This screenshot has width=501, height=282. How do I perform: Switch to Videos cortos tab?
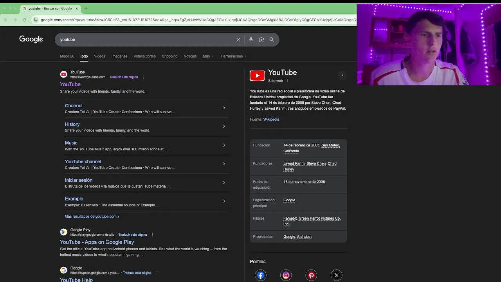[x=144, y=56]
